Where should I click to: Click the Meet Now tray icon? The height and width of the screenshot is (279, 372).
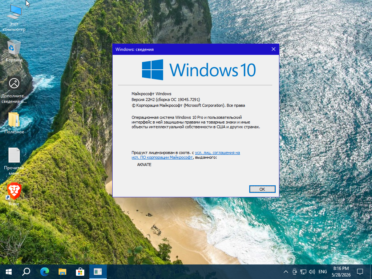coord(295,272)
